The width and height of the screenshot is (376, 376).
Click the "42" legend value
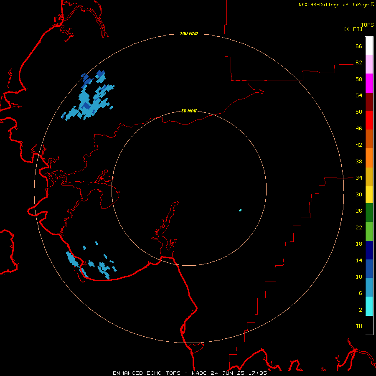[x=359, y=145]
